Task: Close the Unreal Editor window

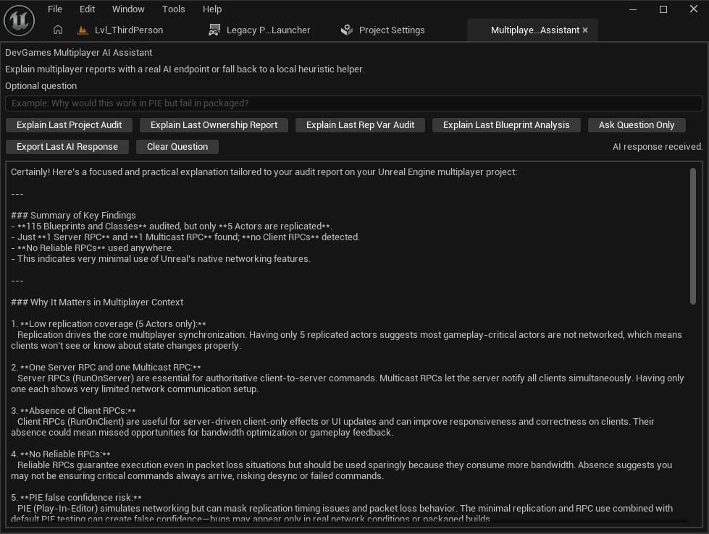Action: point(694,9)
